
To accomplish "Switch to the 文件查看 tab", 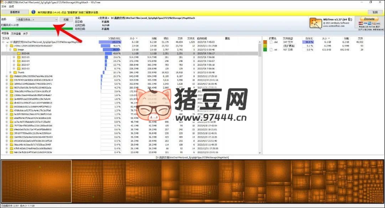I will [16, 34].
